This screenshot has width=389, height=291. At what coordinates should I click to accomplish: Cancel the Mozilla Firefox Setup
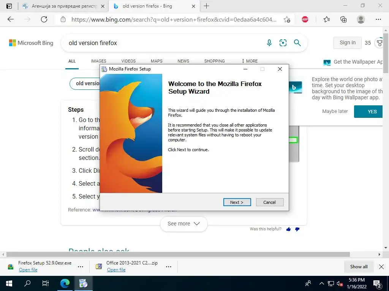pyautogui.click(x=269, y=202)
